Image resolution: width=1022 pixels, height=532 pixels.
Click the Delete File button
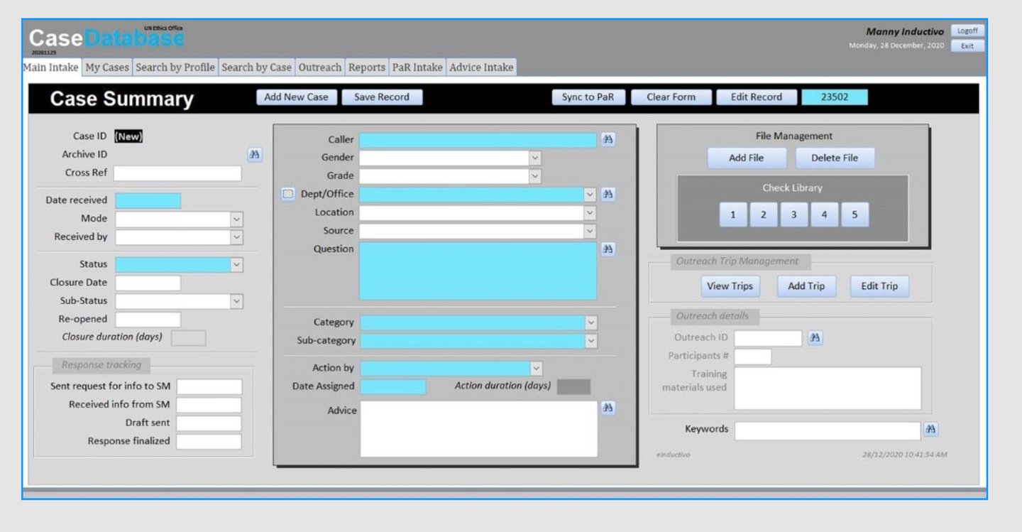tap(835, 158)
